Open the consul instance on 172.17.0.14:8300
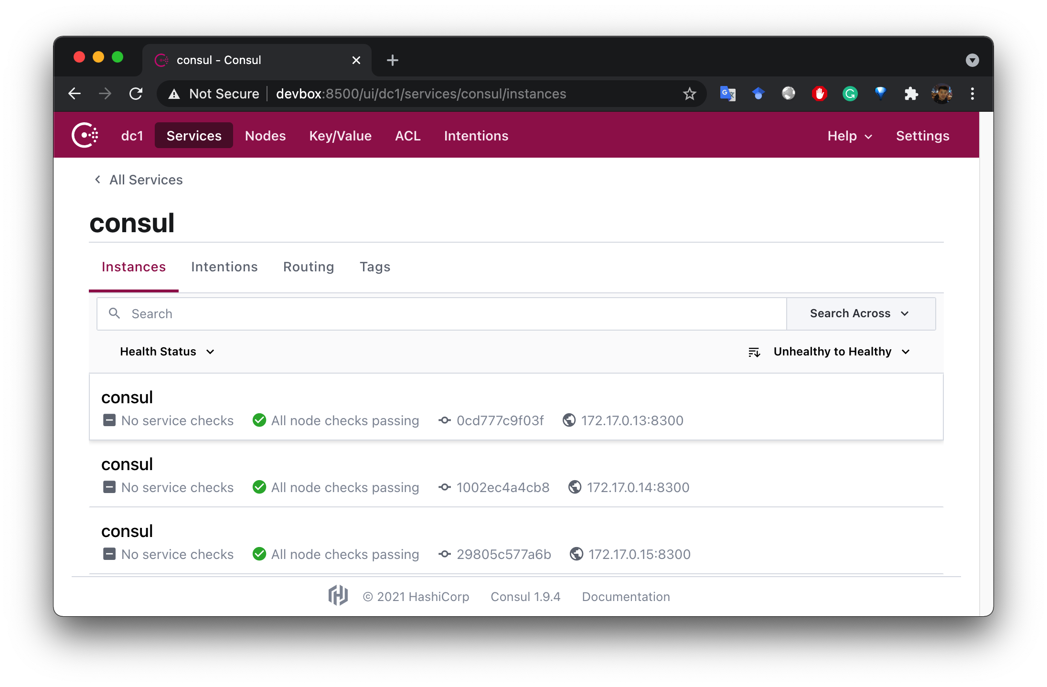The height and width of the screenshot is (687, 1047). coord(516,473)
